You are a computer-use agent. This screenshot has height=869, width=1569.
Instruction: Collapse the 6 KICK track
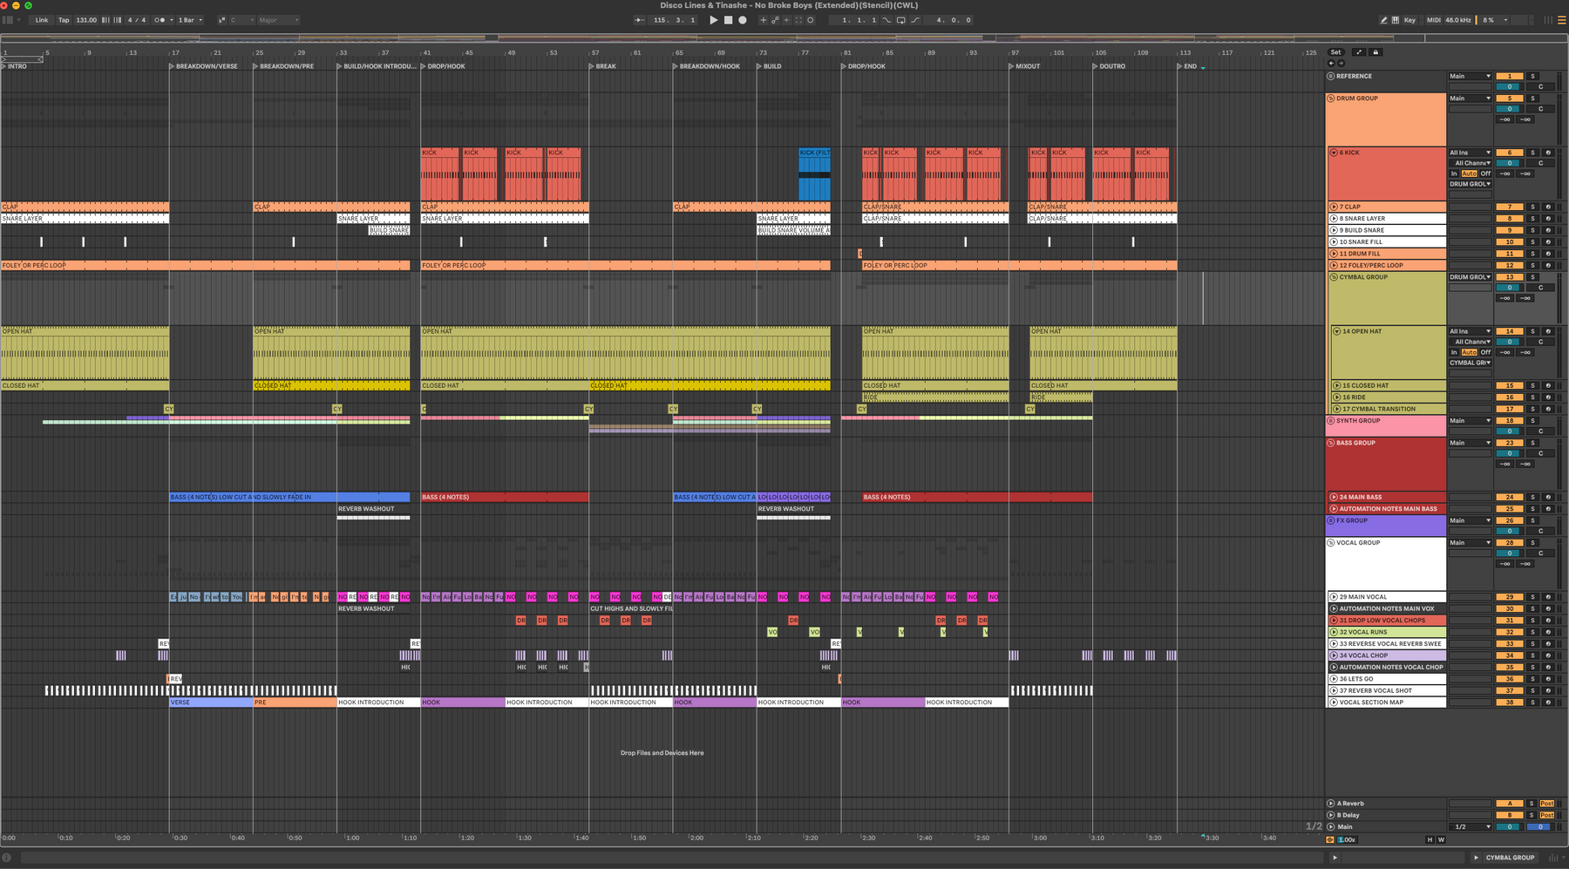(1334, 153)
